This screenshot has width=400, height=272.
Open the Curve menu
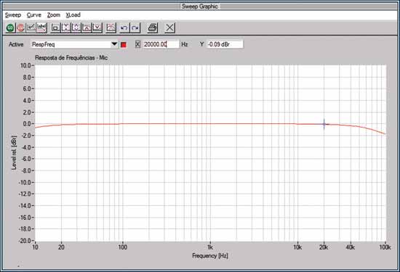pyautogui.click(x=34, y=15)
